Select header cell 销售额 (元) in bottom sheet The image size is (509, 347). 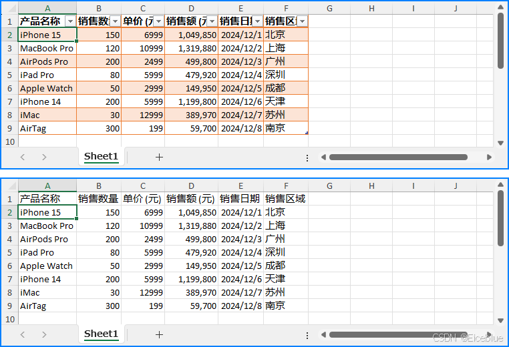191,198
